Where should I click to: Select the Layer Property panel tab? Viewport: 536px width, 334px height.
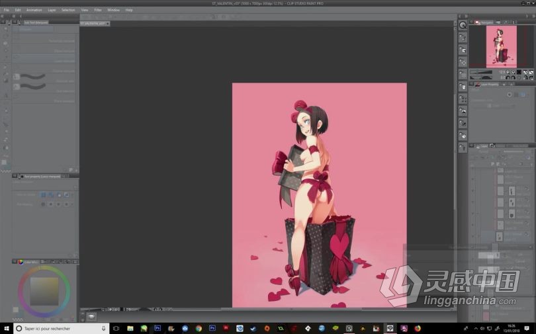tap(488, 84)
